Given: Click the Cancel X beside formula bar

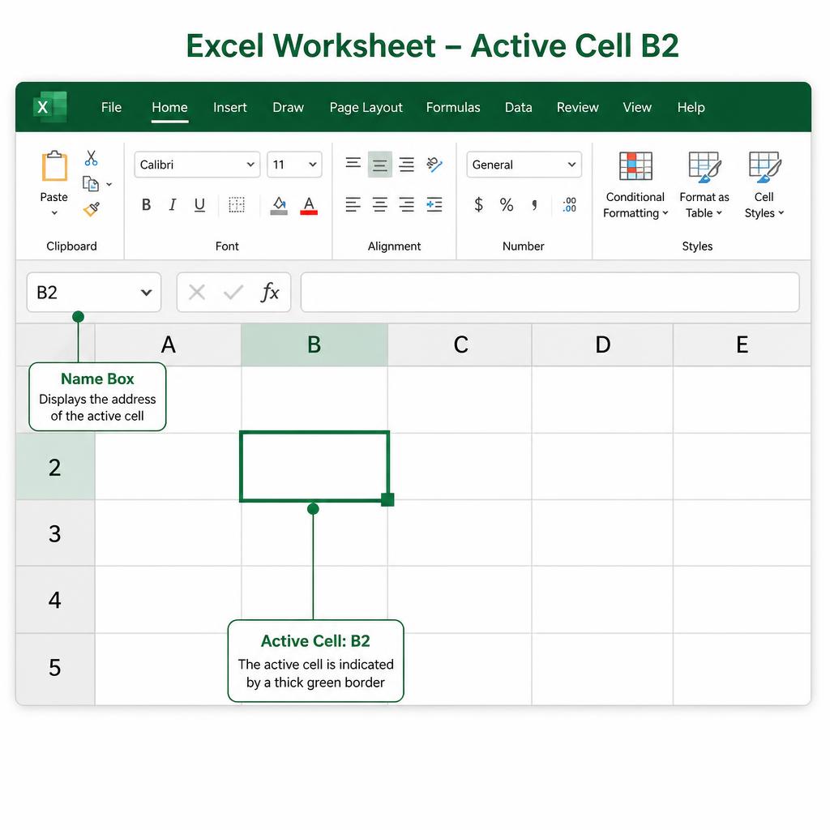Looking at the screenshot, I should pos(197,292).
